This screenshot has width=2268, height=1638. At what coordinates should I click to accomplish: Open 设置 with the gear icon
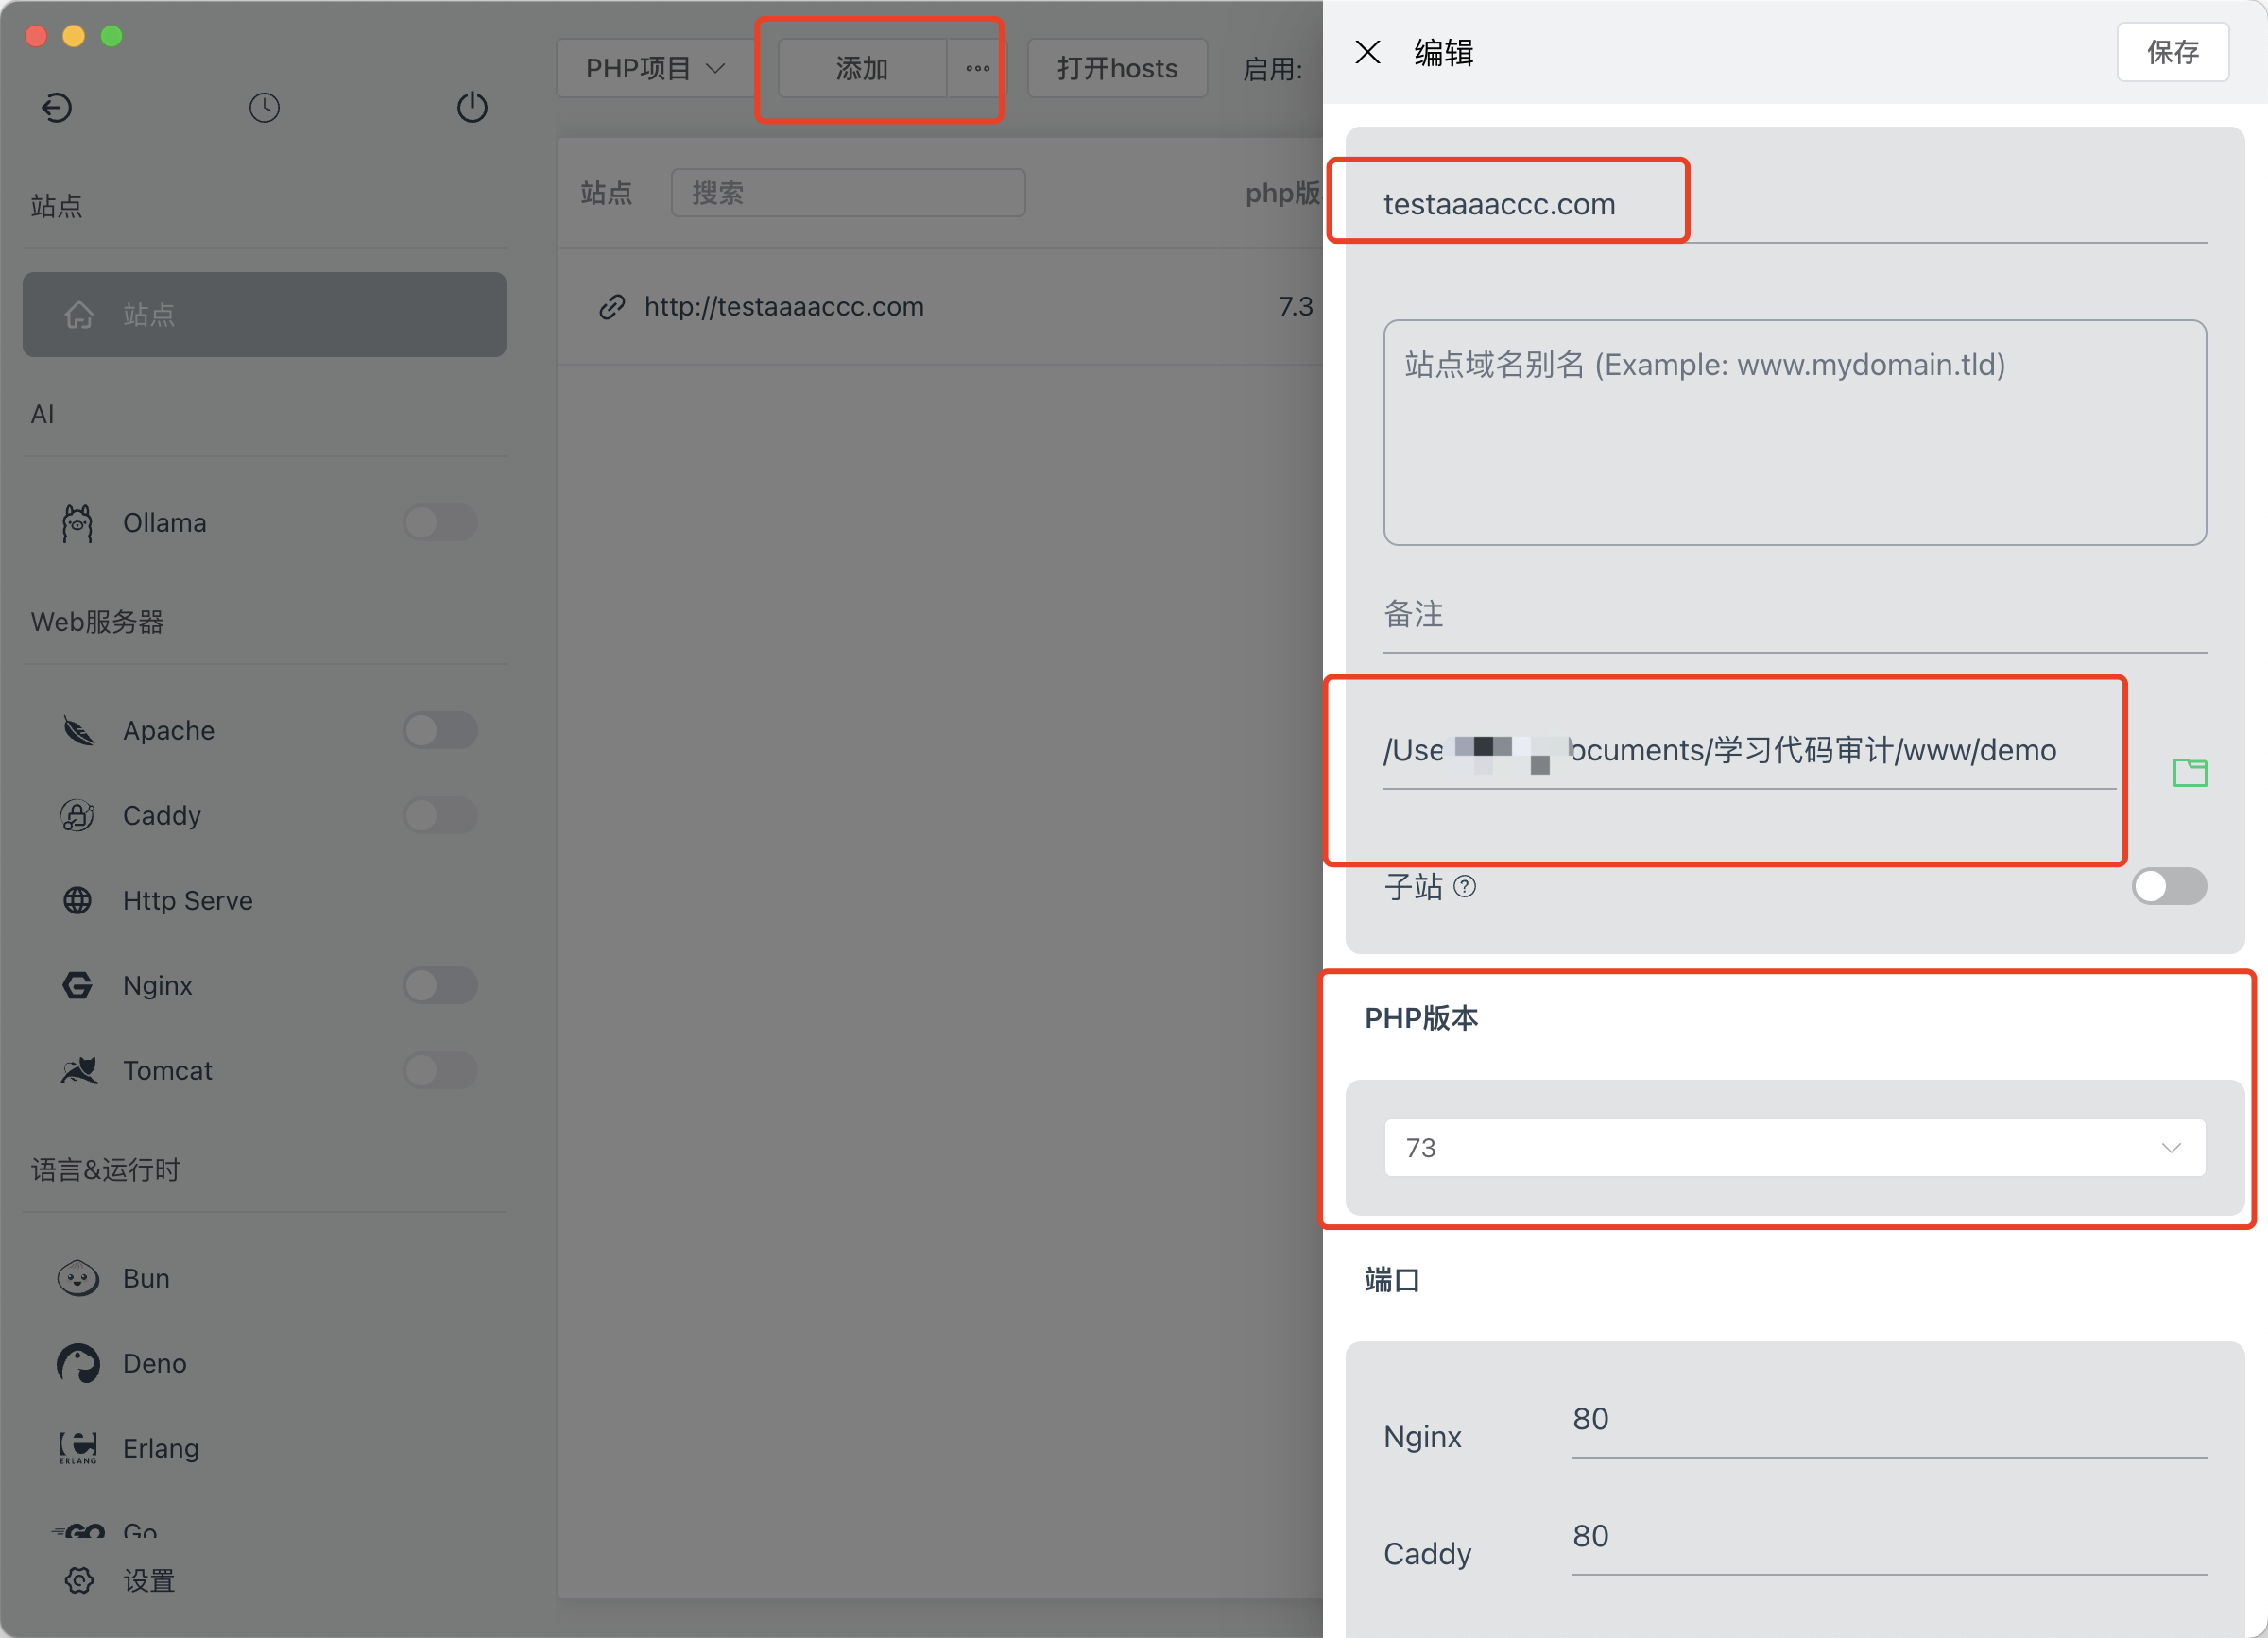pos(79,1580)
